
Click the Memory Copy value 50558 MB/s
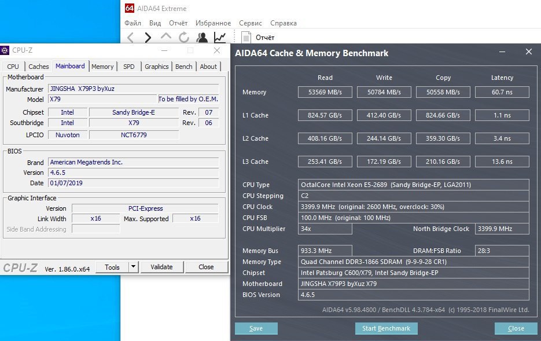pyautogui.click(x=443, y=92)
